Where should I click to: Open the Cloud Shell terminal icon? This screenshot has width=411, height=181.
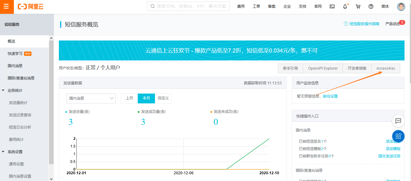point(332,6)
